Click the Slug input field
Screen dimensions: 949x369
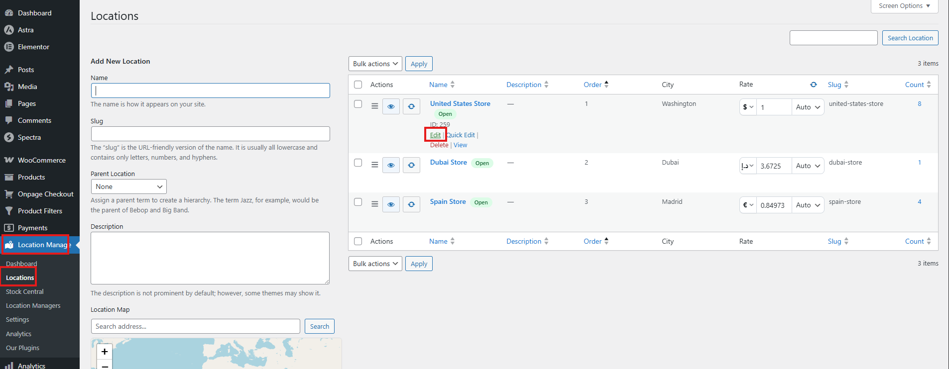click(211, 134)
